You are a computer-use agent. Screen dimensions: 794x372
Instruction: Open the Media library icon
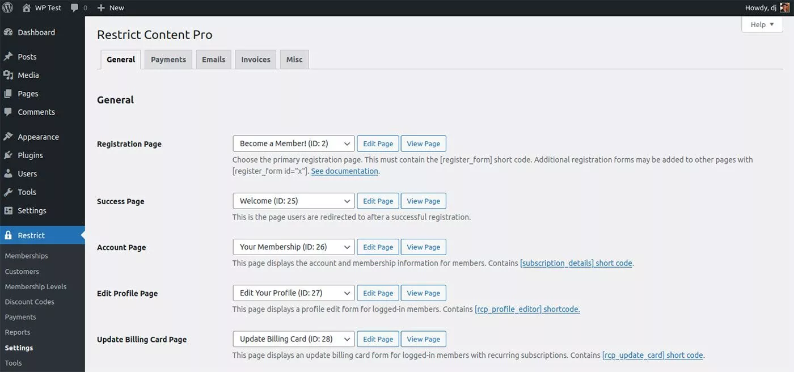[x=8, y=75]
